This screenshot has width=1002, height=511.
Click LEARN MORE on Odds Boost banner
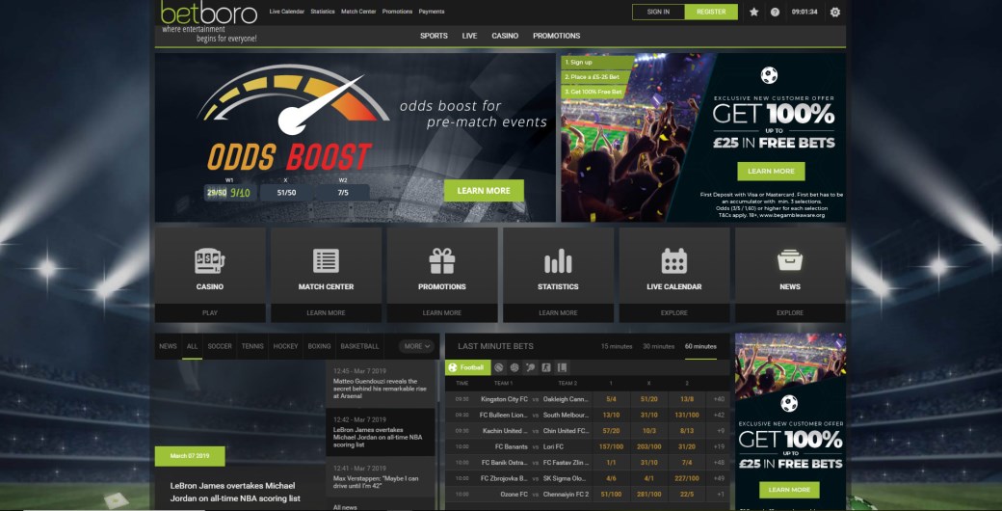pyautogui.click(x=484, y=191)
